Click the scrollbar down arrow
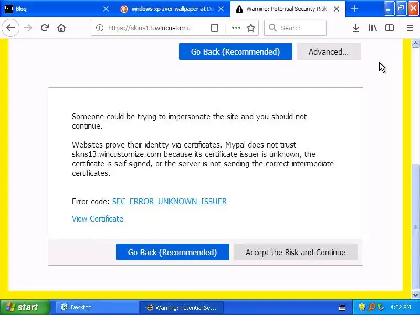Image resolution: width=420 pixels, height=315 pixels. pos(415,295)
